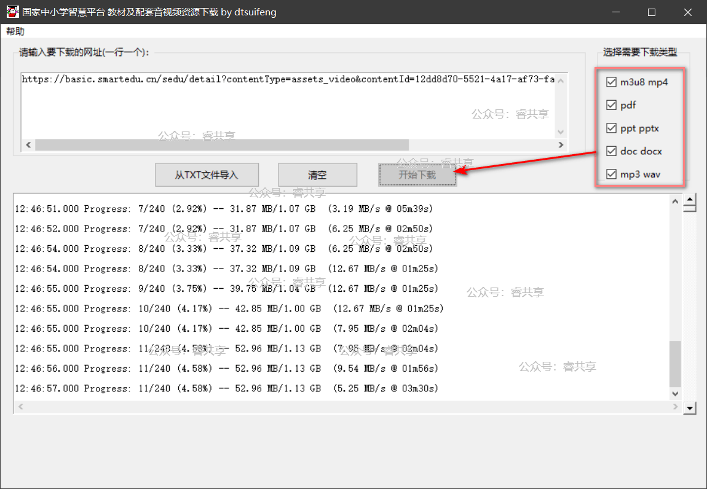The width and height of the screenshot is (707, 489).
Task: Click the log pane horizontal scroll-right arrow
Action: [675, 407]
